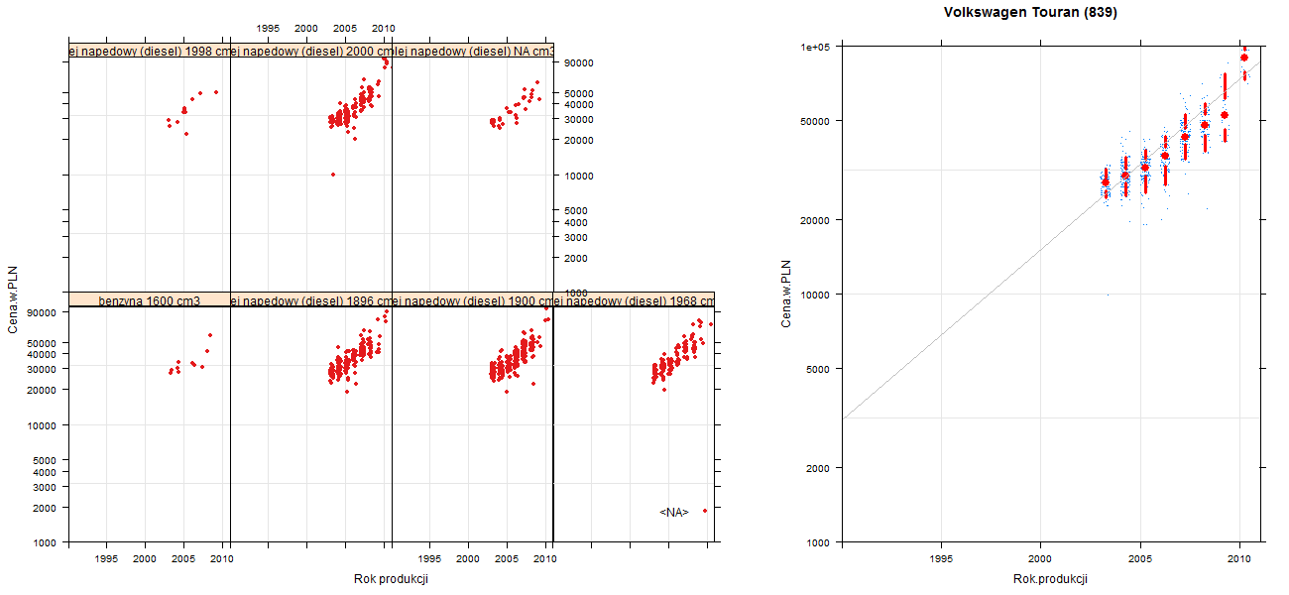Click "10000" on the axis beside the NA cm3 panel

pyautogui.click(x=577, y=176)
